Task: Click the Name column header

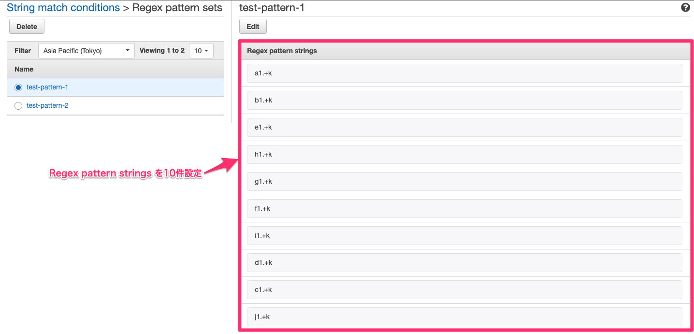Action: tap(24, 69)
